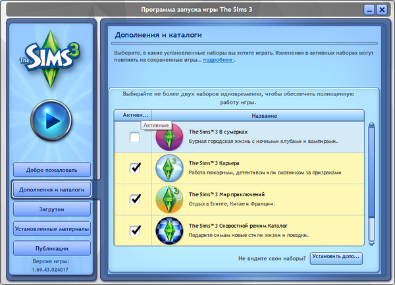Click The Sims 3 logo in sidebar
The image size is (395, 285).
[50, 59]
